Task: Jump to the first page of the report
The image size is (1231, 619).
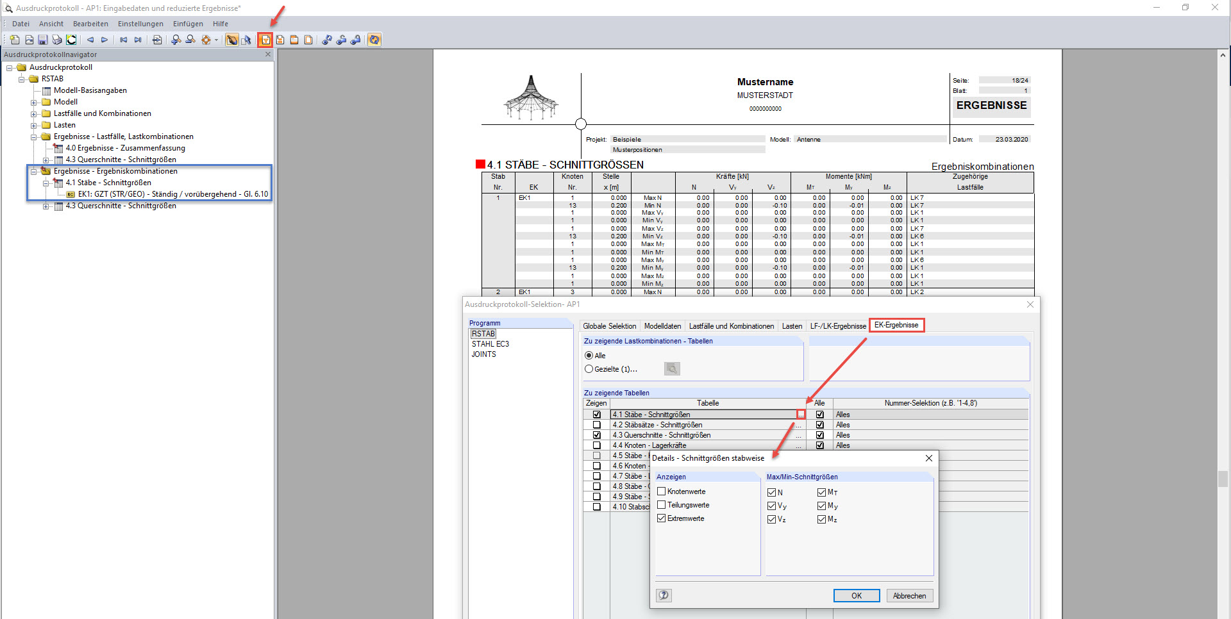Action: (x=124, y=40)
